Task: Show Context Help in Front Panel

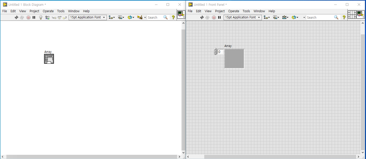Action: click(344, 18)
